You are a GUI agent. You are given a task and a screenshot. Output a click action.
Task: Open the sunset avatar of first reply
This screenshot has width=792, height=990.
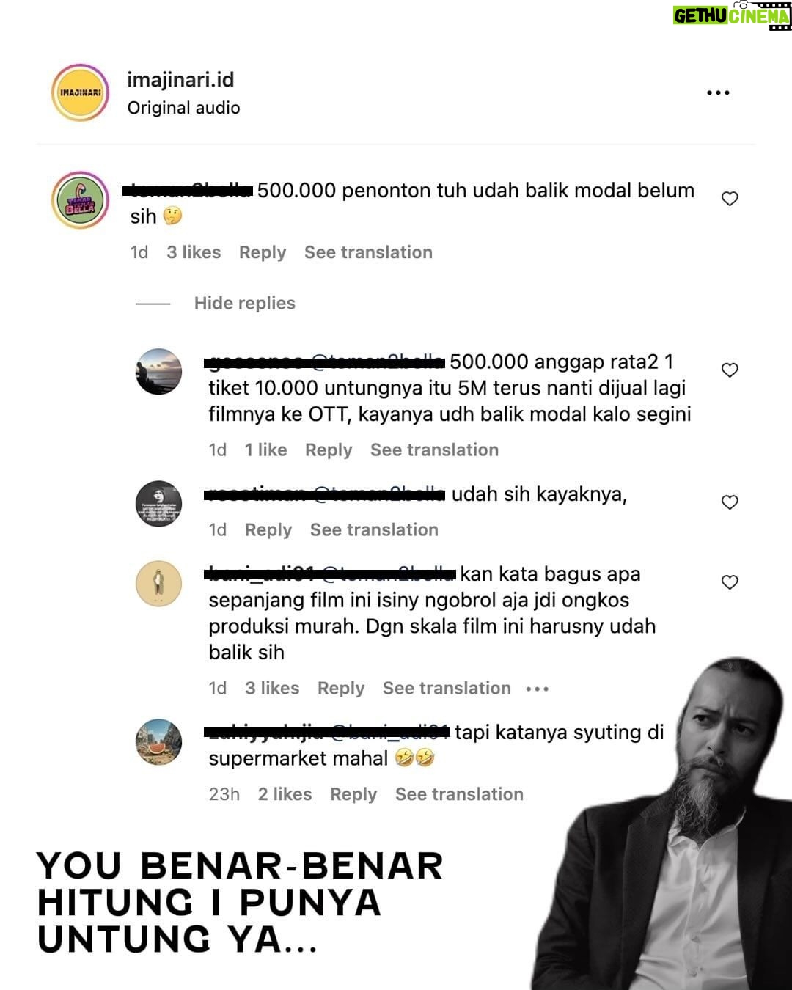click(158, 371)
